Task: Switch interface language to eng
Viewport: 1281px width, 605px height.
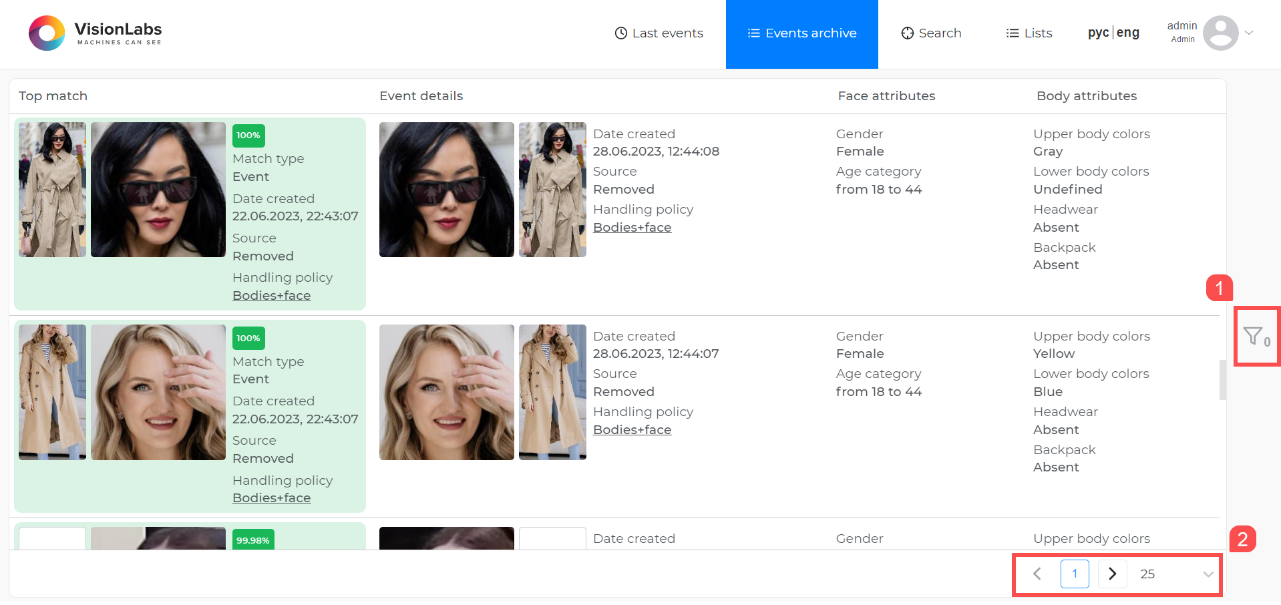Action: point(1128,32)
